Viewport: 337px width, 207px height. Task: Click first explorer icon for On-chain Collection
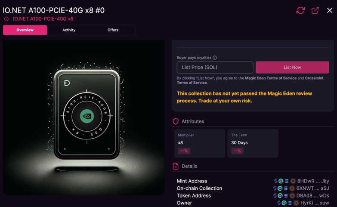click(275, 188)
